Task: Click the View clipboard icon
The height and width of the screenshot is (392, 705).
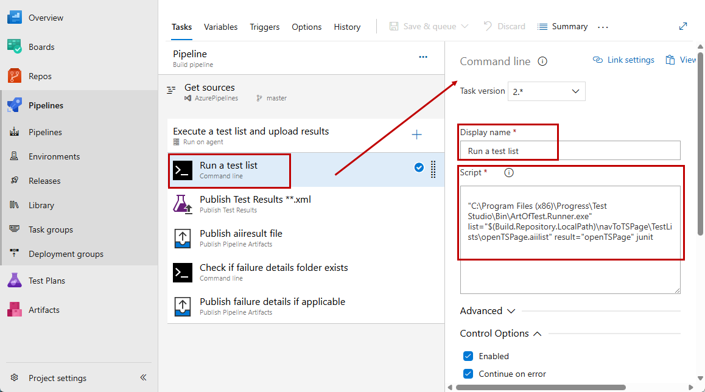Action: (x=670, y=60)
